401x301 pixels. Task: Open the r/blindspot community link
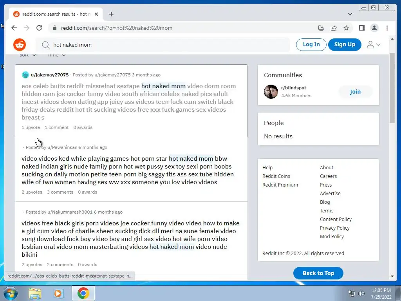(293, 88)
